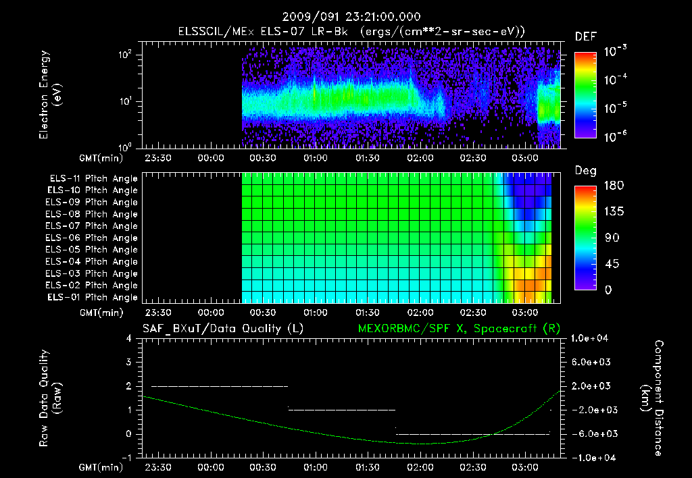This screenshot has height=478, width=692.
Task: Select ELS-09 Pitch Angle row label
Action: 92,203
